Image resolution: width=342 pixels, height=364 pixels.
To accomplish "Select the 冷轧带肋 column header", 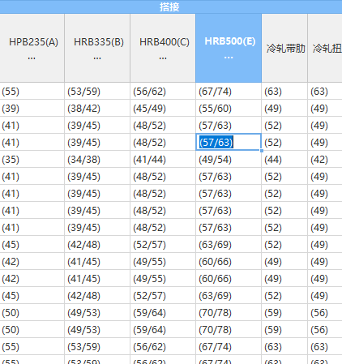I will 284,48.
